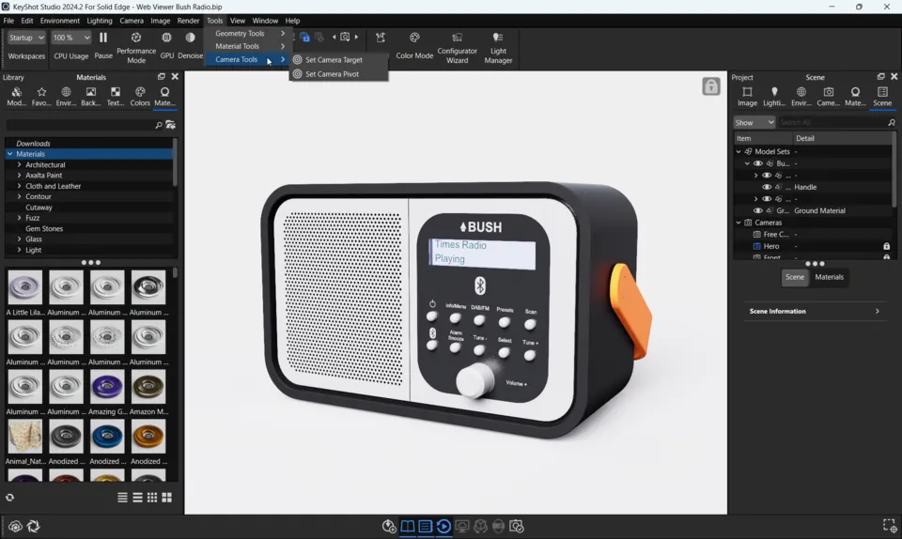Open the camera list dropdown icon

click(x=345, y=38)
